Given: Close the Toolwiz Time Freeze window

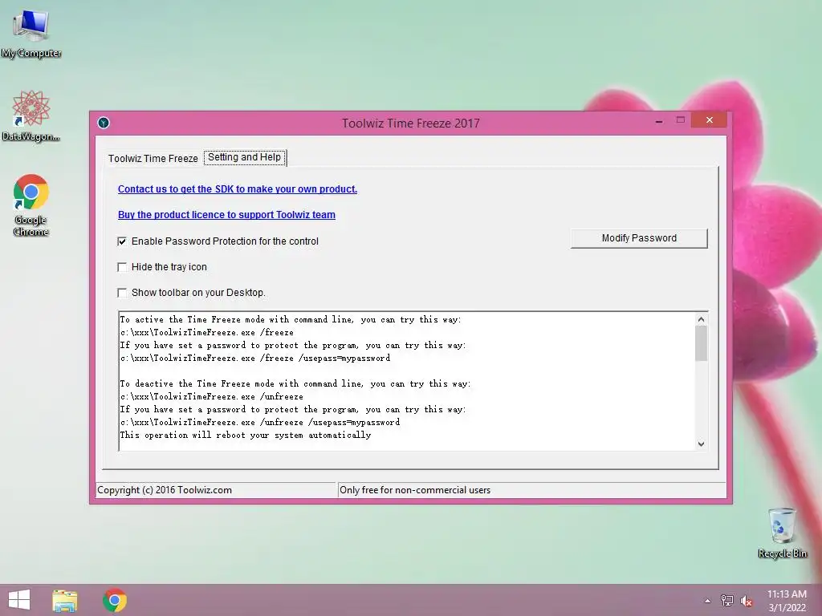Looking at the screenshot, I should click(x=709, y=120).
